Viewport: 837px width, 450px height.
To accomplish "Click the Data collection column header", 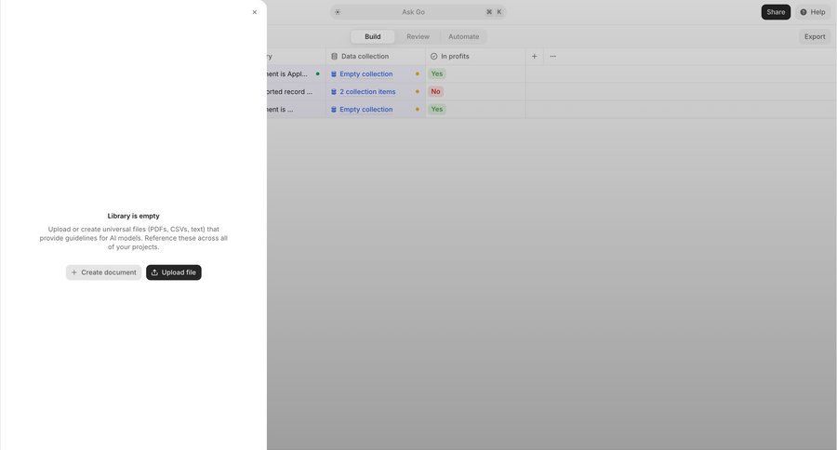I will tap(376, 56).
